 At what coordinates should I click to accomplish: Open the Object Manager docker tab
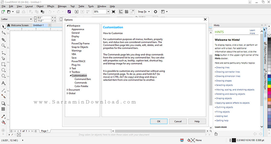click(x=265, y=79)
